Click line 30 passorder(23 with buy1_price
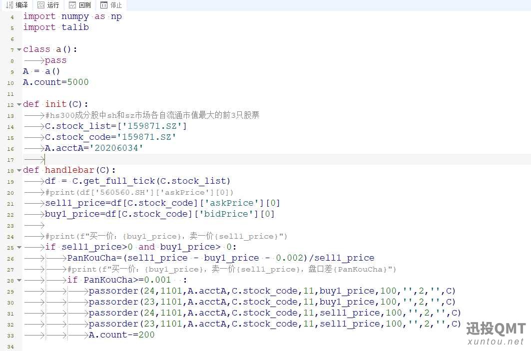This screenshot has width=531, height=351. 272,302
